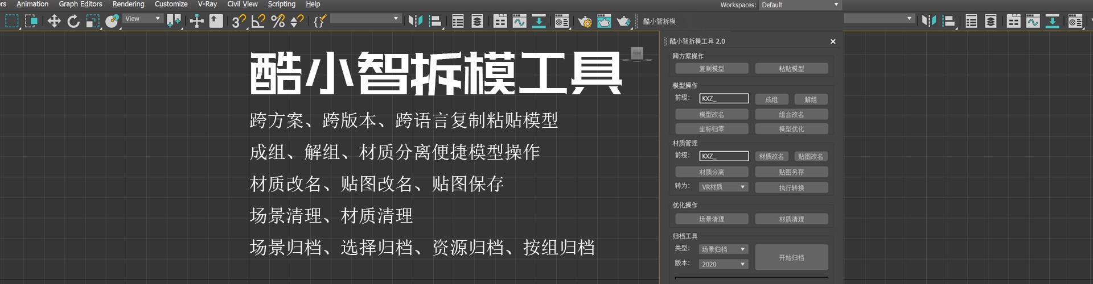Toggle Percent Snap on the toolbar
The height and width of the screenshot is (284, 1093).
pos(278,22)
